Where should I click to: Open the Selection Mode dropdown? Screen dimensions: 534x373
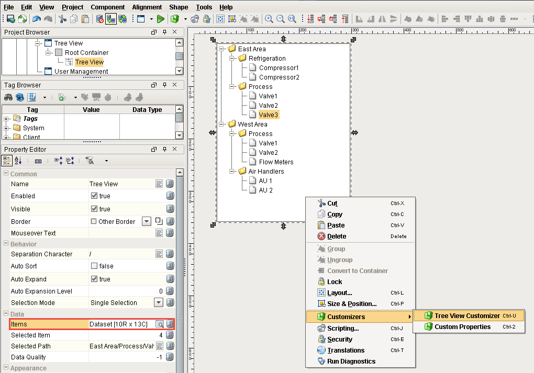158,302
